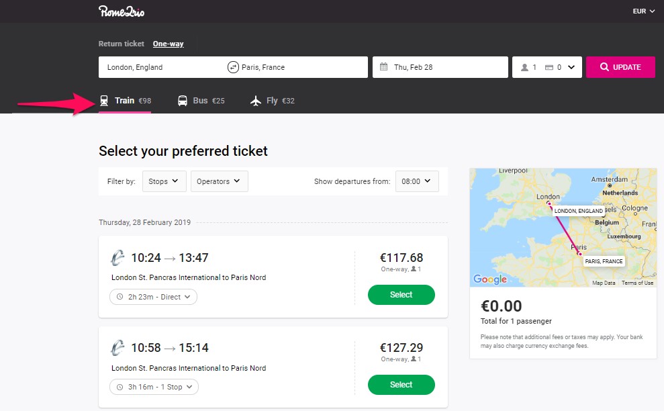The image size is (664, 411).
Task: Click the Rome2rio logo
Action: point(122,11)
